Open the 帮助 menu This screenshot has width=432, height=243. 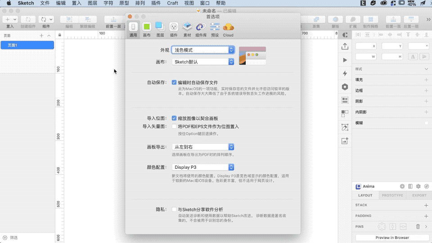tap(220, 3)
